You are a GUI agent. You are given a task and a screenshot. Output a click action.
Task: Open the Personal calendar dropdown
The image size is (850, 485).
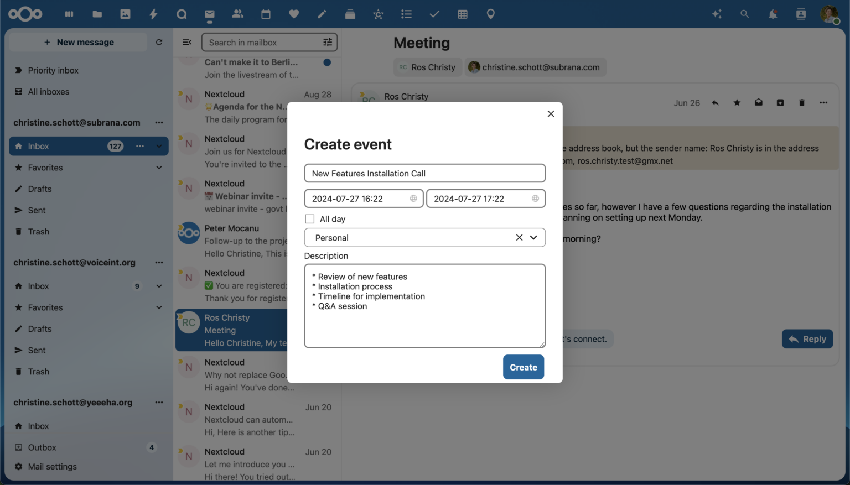[x=533, y=237]
